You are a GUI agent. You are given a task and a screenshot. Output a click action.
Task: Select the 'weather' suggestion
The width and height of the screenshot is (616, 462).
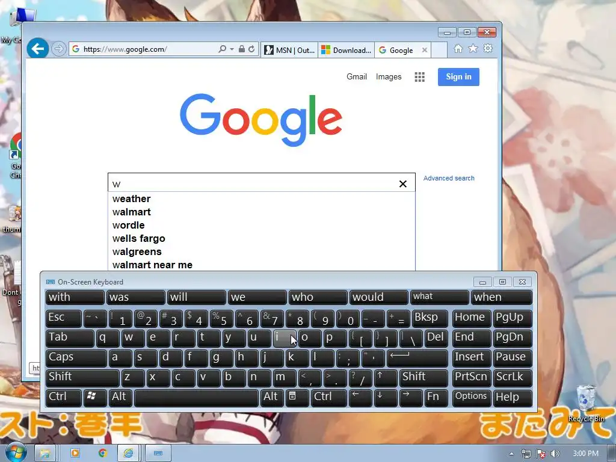(261, 199)
